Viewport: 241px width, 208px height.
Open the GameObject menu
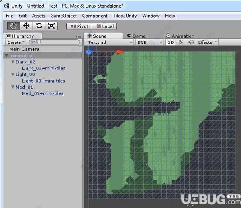point(63,16)
